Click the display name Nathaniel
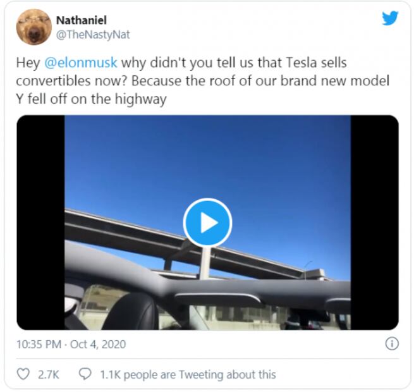This screenshot has width=414, height=392. 82,20
